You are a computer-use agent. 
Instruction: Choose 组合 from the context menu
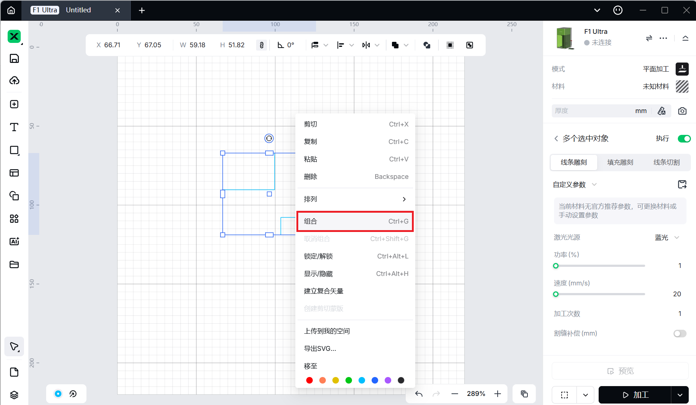[355, 221]
